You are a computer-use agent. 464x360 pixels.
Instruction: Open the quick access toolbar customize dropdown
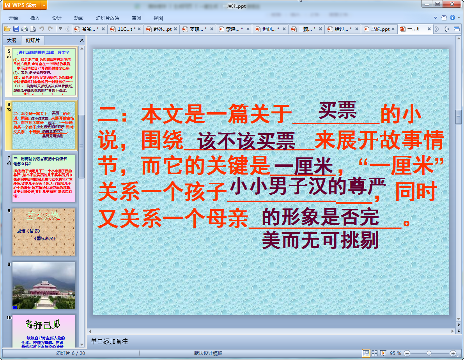pyautogui.click(x=60, y=29)
